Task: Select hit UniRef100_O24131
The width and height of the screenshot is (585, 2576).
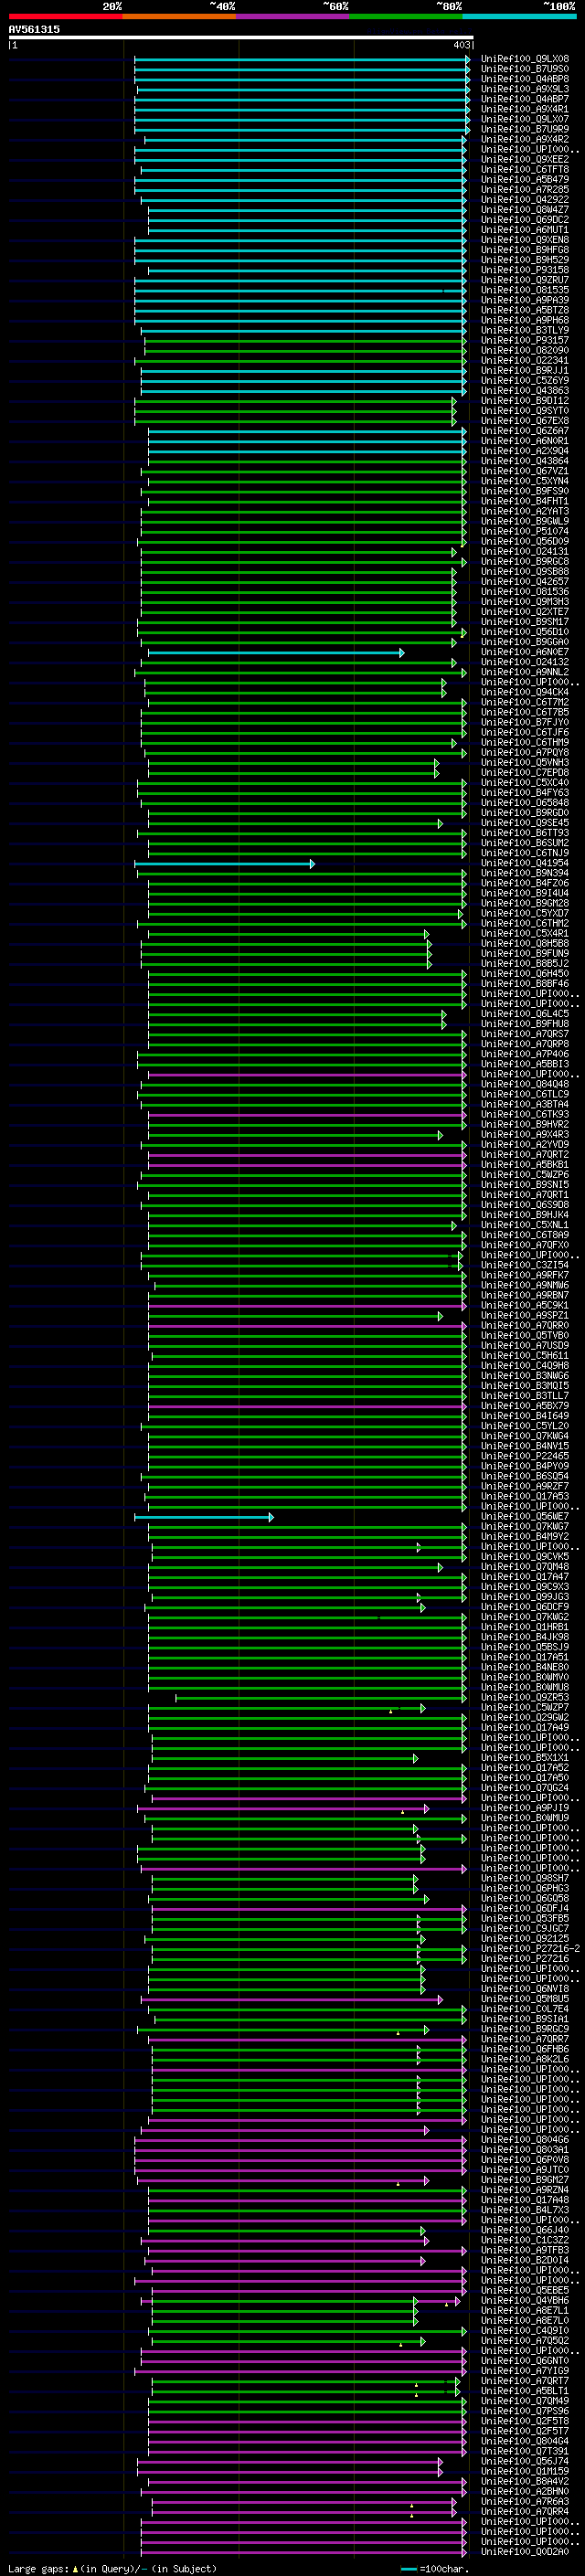Action: coord(525,551)
